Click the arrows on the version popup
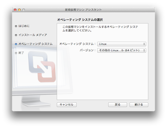The image size is (167, 128). point(144,50)
